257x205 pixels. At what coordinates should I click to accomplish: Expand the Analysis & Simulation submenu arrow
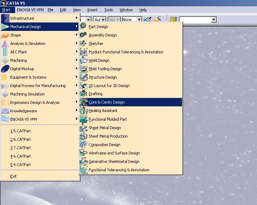pyautogui.click(x=76, y=43)
